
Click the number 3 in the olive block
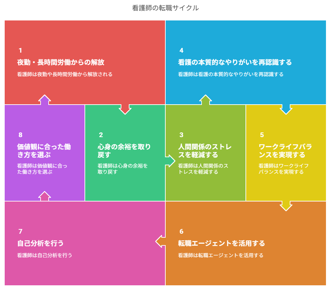click(181, 135)
